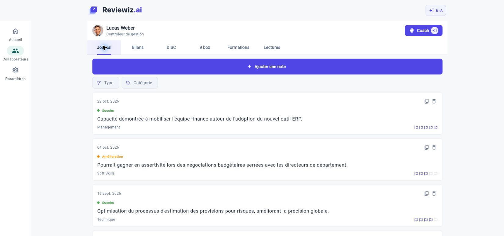Screen dimensions: 504x236
Task: Open the Type filter dropdown
Action: [106, 83]
